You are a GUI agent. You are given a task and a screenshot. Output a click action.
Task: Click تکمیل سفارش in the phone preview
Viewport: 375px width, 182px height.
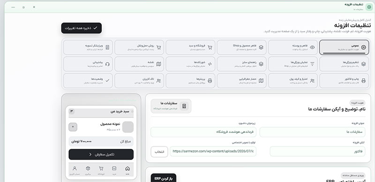pyautogui.click(x=101, y=154)
